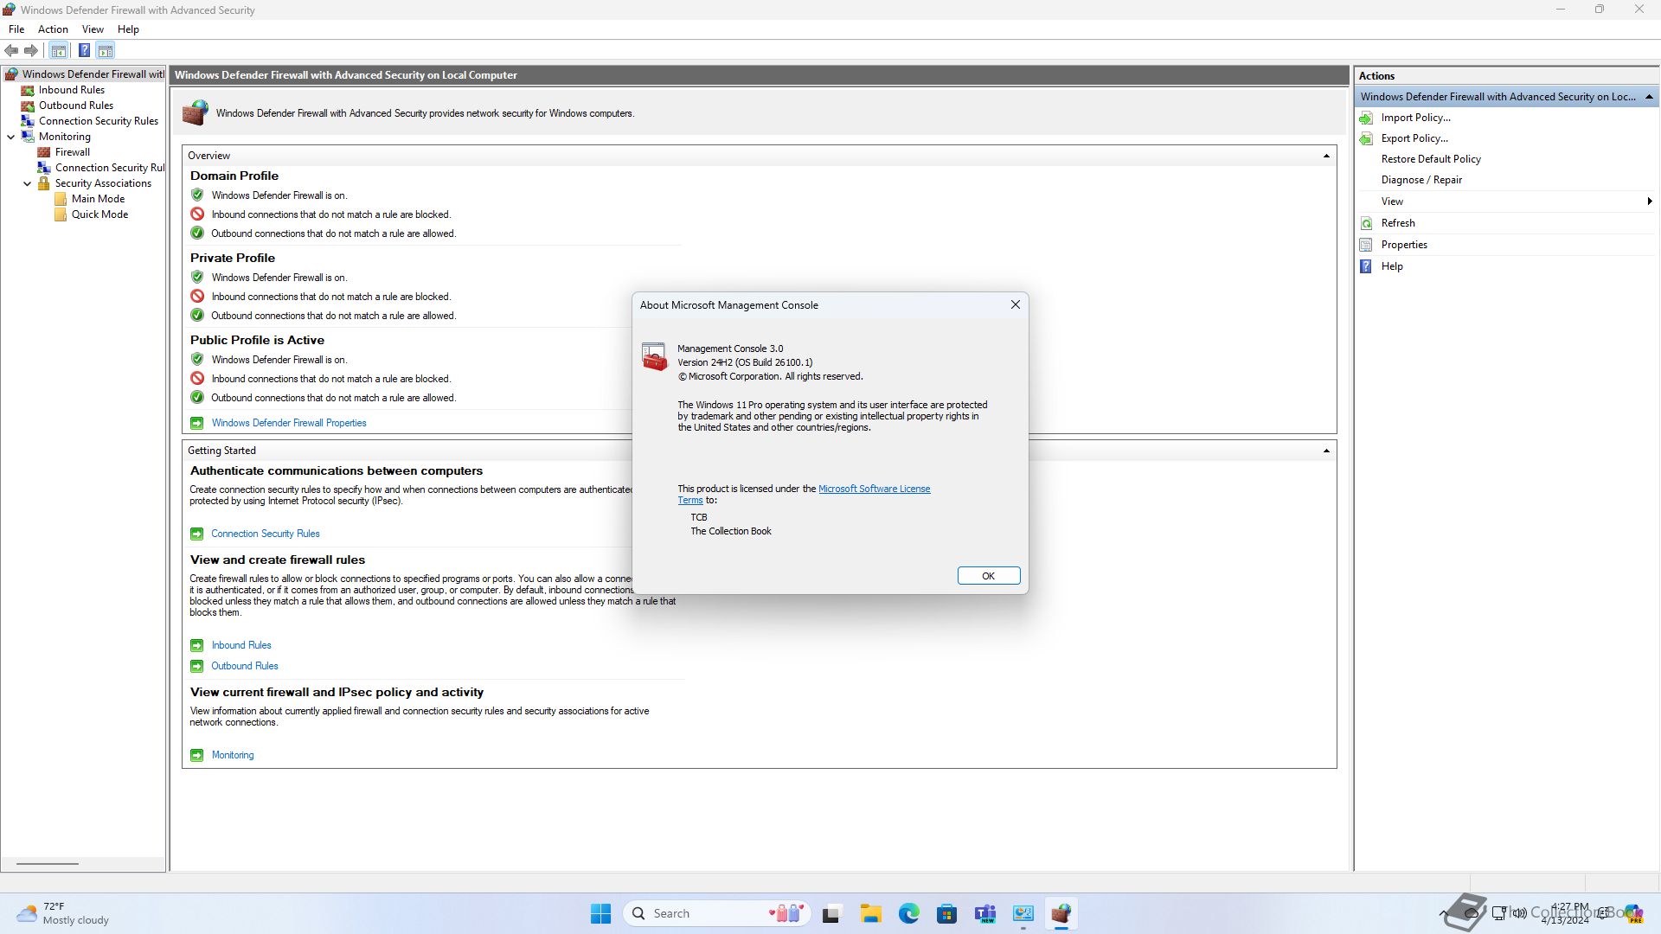
Task: Click Private Profile inbound blocked icon
Action: click(197, 297)
